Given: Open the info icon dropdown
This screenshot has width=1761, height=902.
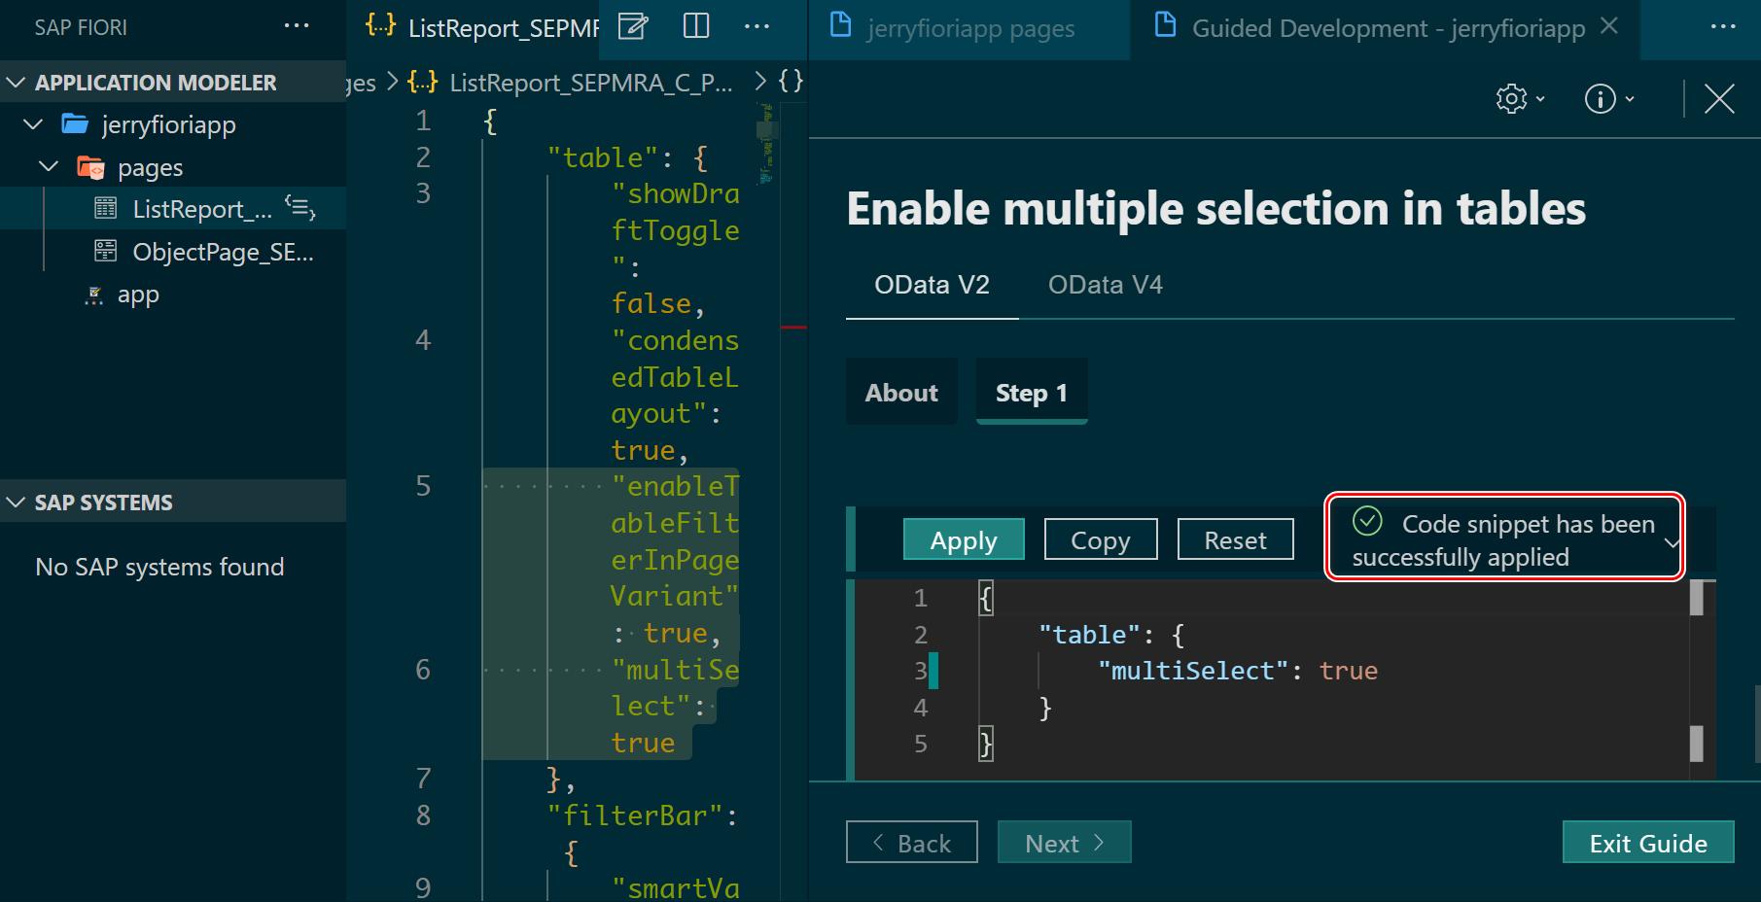Looking at the screenshot, I should tap(1609, 98).
